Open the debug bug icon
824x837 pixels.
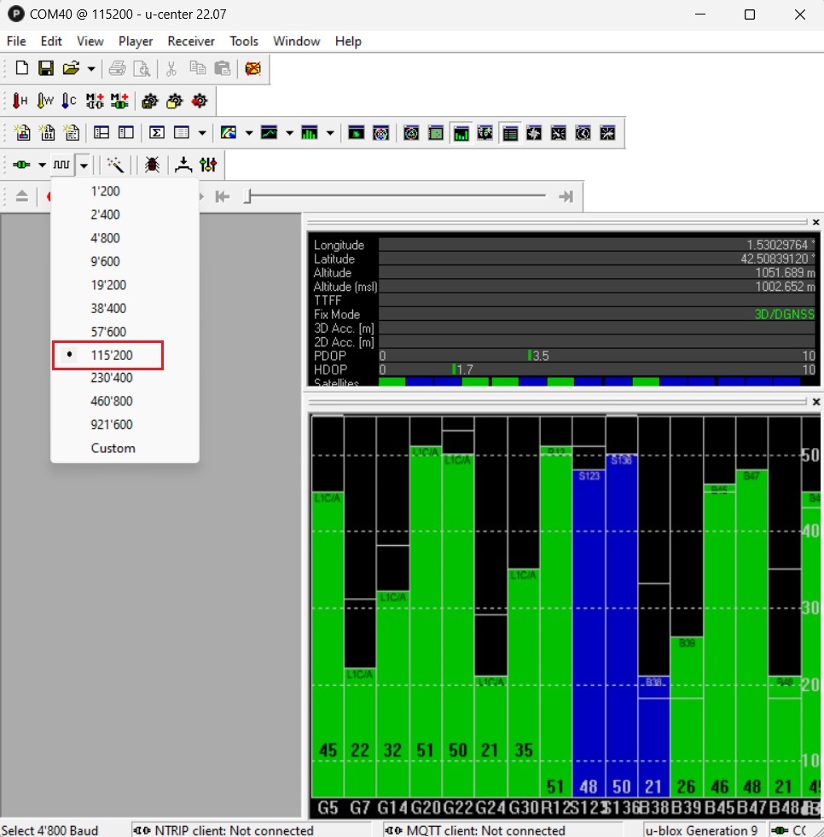pyautogui.click(x=152, y=165)
